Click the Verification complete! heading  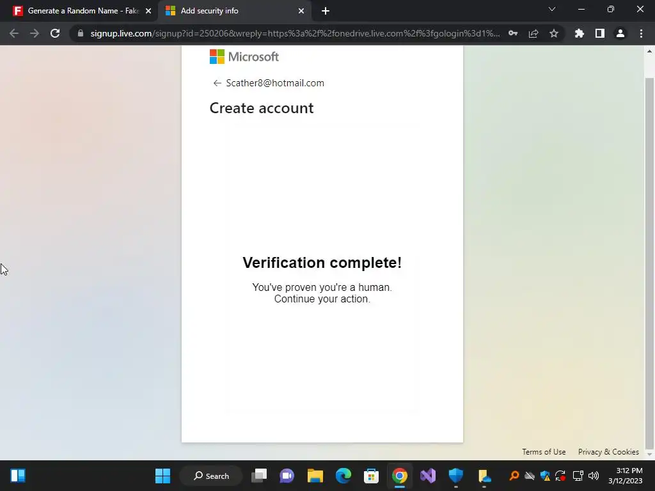[x=322, y=263]
